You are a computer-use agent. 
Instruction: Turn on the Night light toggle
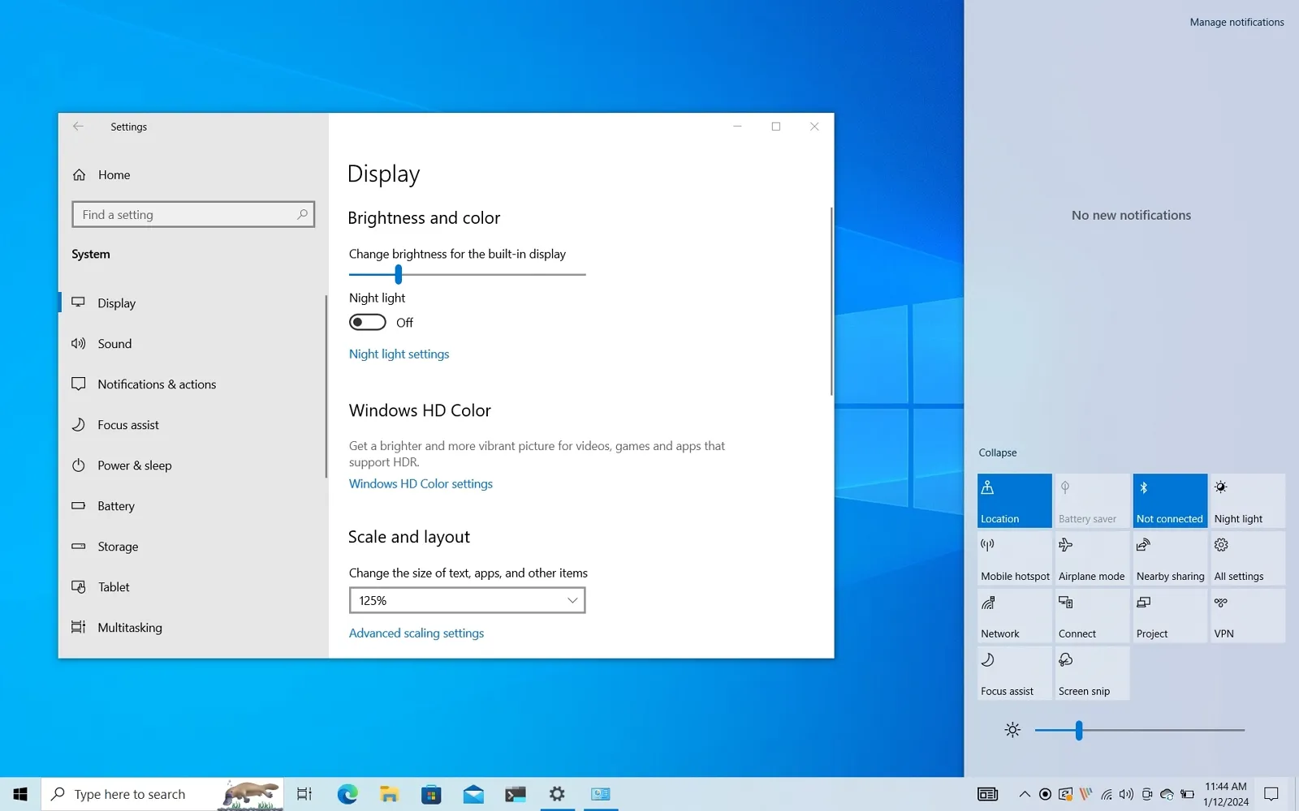(367, 322)
